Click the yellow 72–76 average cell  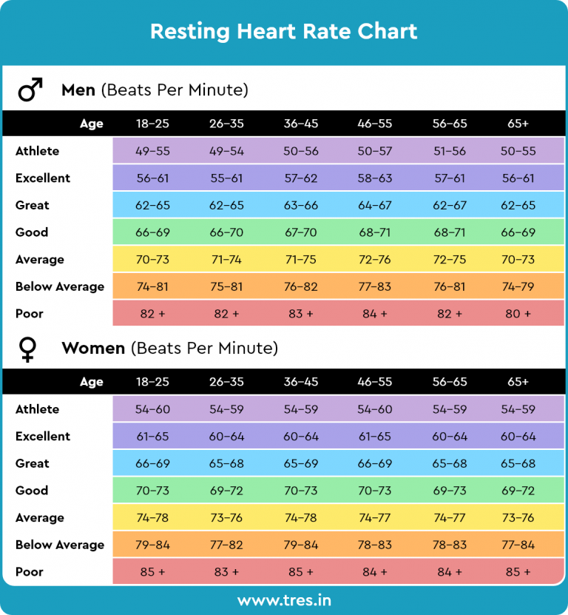coord(375,260)
